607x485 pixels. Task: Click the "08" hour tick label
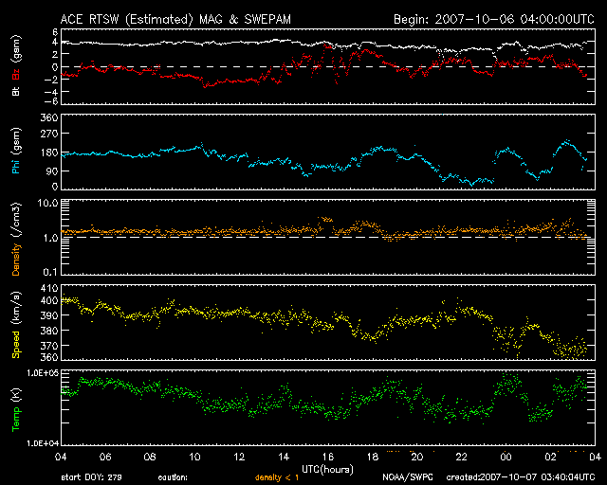pyautogui.click(x=150, y=458)
